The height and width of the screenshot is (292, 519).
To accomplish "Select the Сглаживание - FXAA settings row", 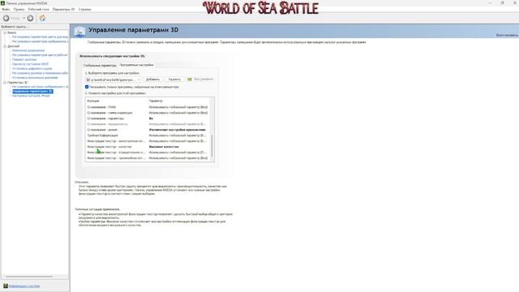I will [148, 107].
